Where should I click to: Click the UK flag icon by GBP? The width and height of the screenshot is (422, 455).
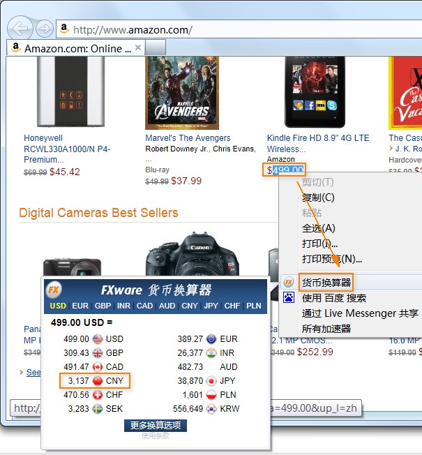click(98, 353)
